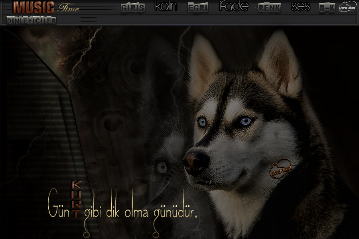Open the RENK color picker
Screen dimensions: 359x239
269,8
